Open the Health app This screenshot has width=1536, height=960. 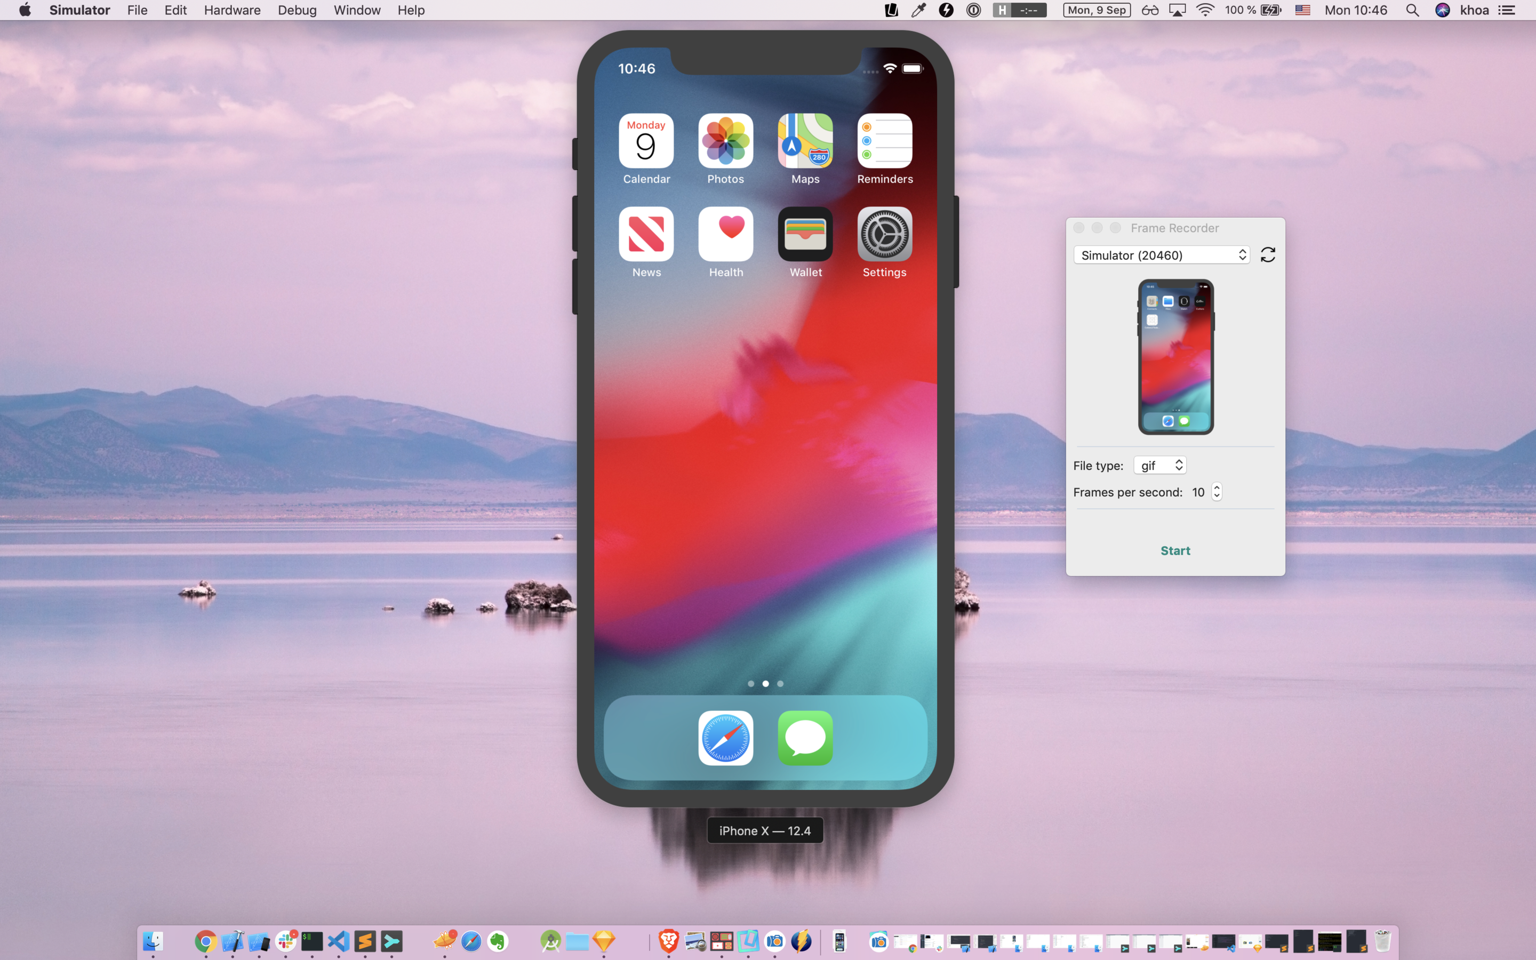tap(725, 234)
